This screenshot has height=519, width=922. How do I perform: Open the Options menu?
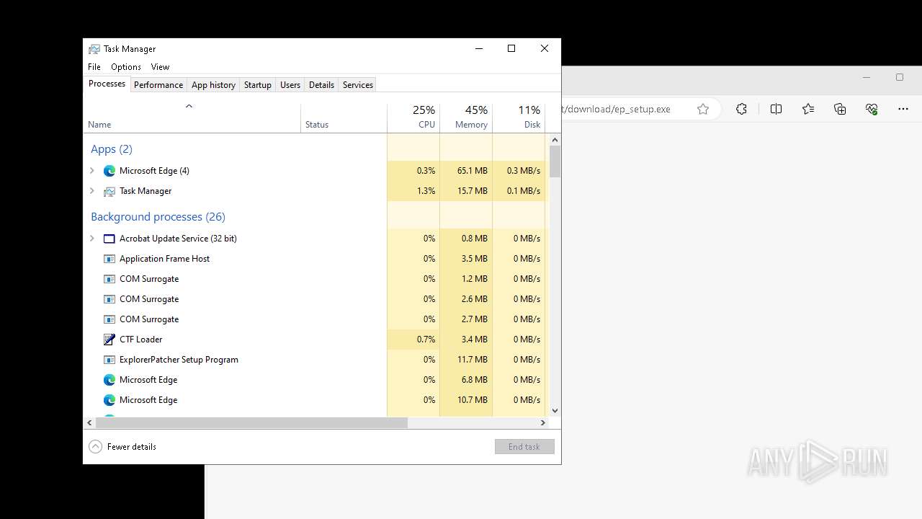(126, 67)
